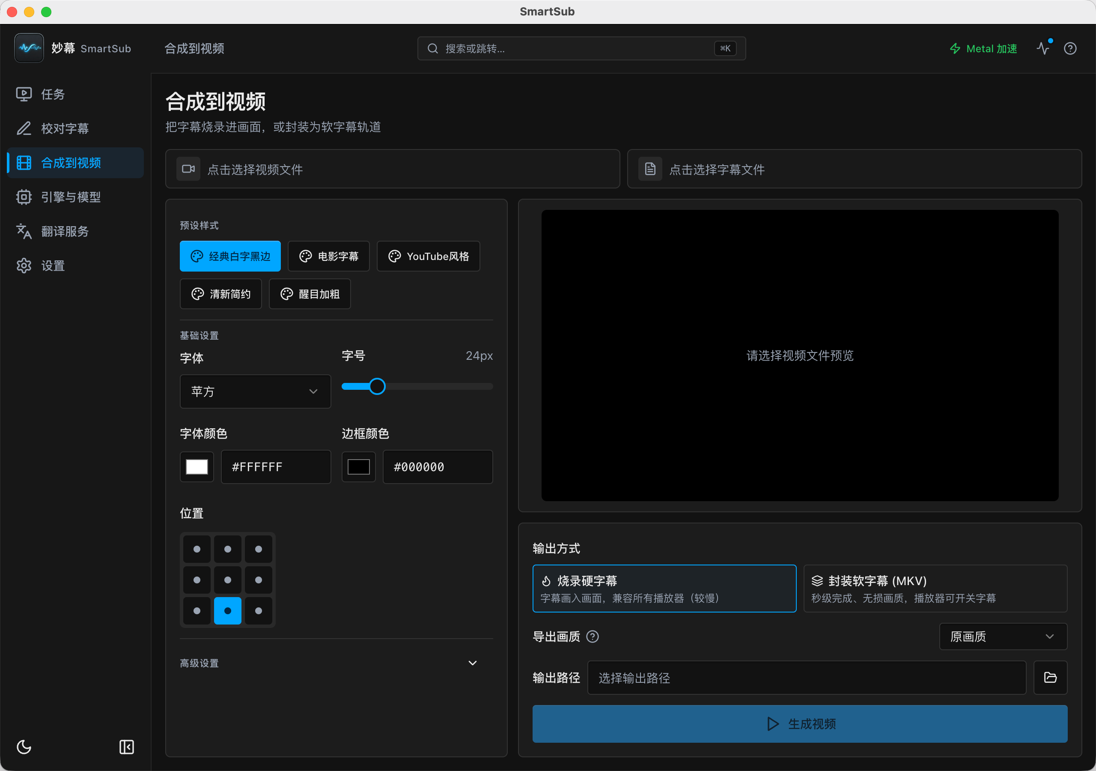Open the 原画质 export quality dropdown
This screenshot has width=1096, height=771.
1003,637
